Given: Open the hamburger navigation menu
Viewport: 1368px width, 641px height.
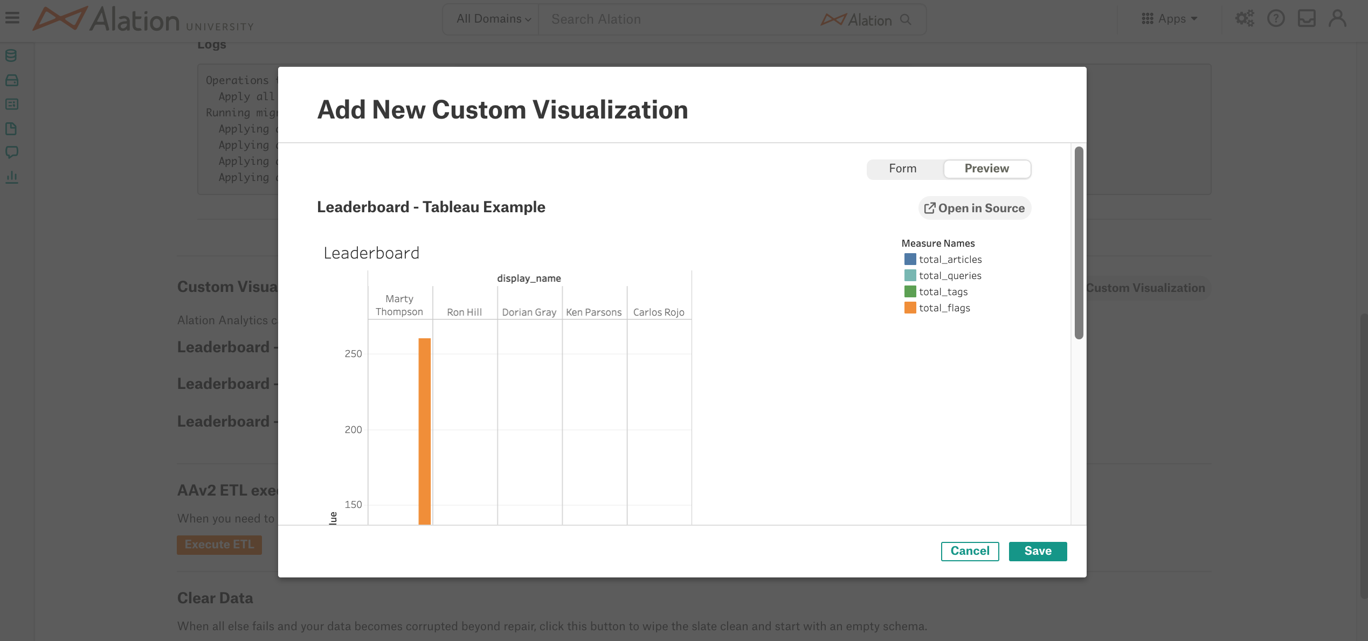Looking at the screenshot, I should point(12,18).
